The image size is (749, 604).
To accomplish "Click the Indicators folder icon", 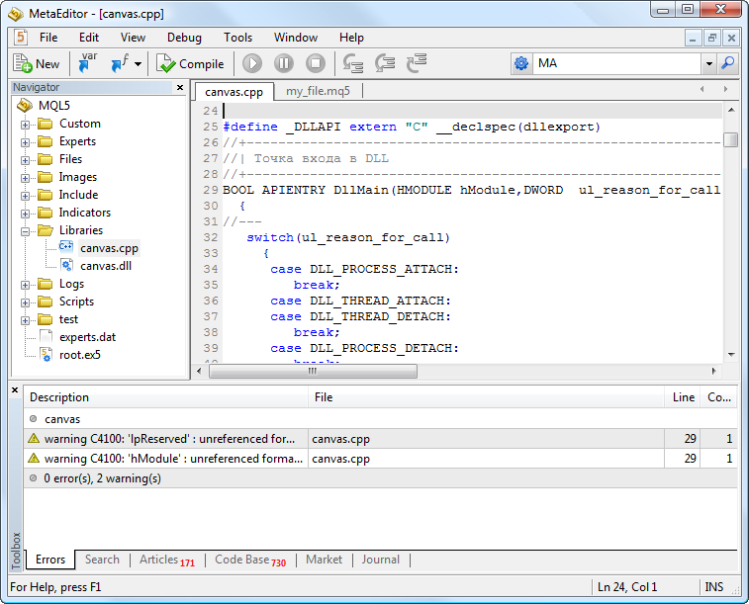I will pos(46,213).
